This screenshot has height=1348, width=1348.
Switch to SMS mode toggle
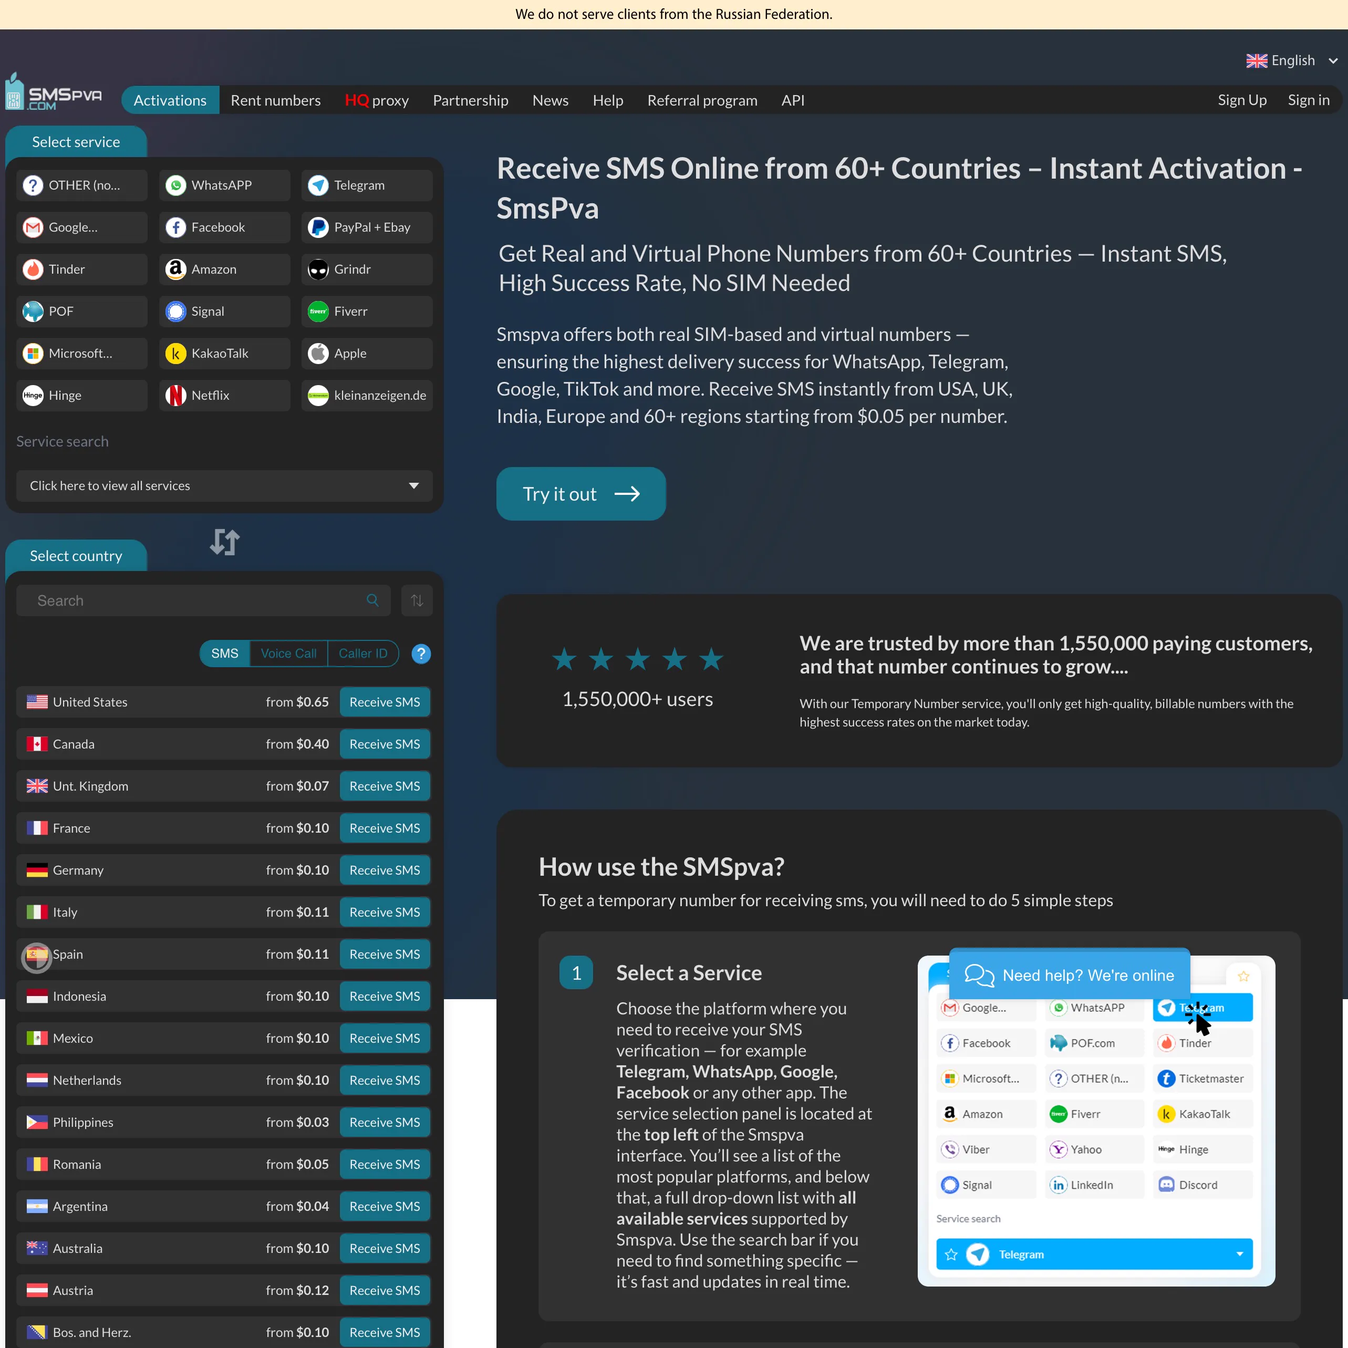click(x=225, y=654)
